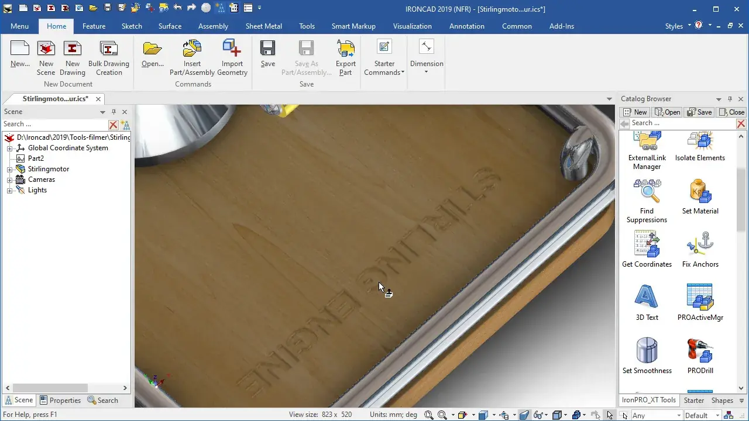Toggle the pin on Scene panel

tap(114, 112)
